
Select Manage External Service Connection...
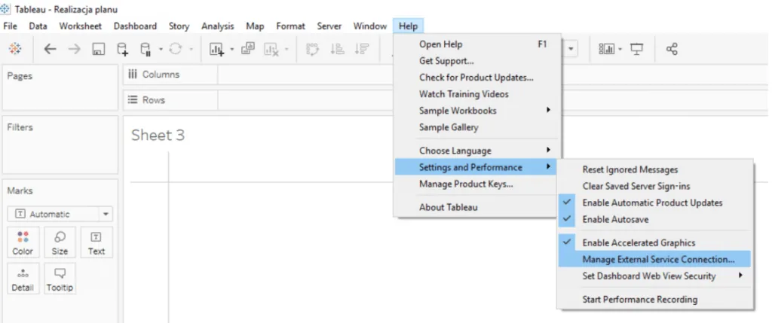[654, 259]
